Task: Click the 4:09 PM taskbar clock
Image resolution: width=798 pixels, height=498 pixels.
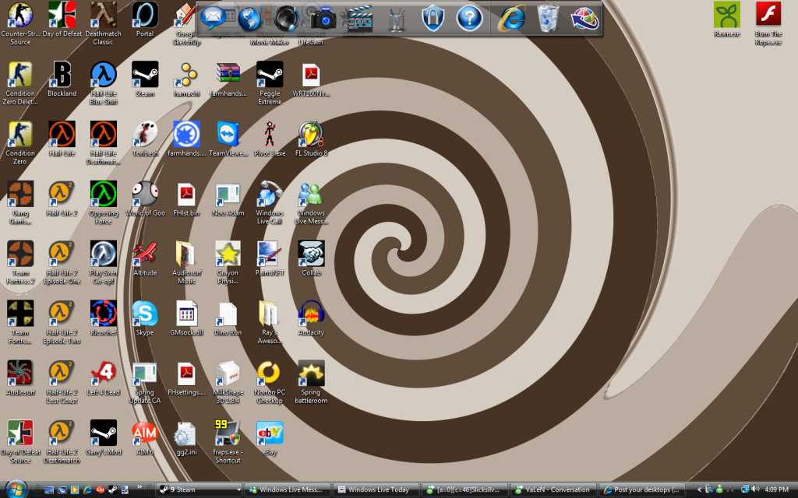Action: (x=777, y=490)
